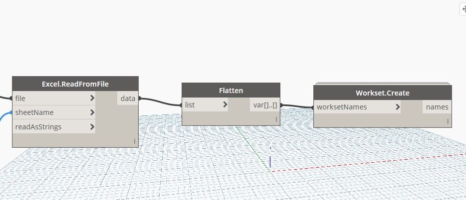Expand chevron next to sheetName port
The width and height of the screenshot is (466, 200).
[x=92, y=112]
